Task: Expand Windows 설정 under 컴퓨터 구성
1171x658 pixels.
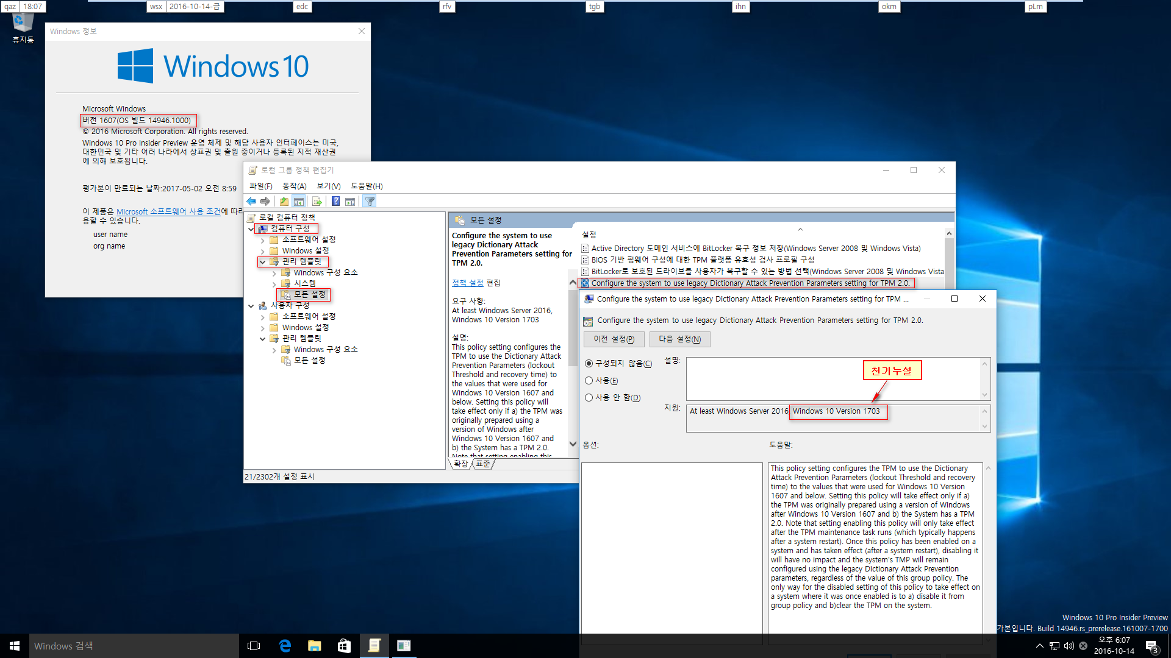Action: coord(263,251)
